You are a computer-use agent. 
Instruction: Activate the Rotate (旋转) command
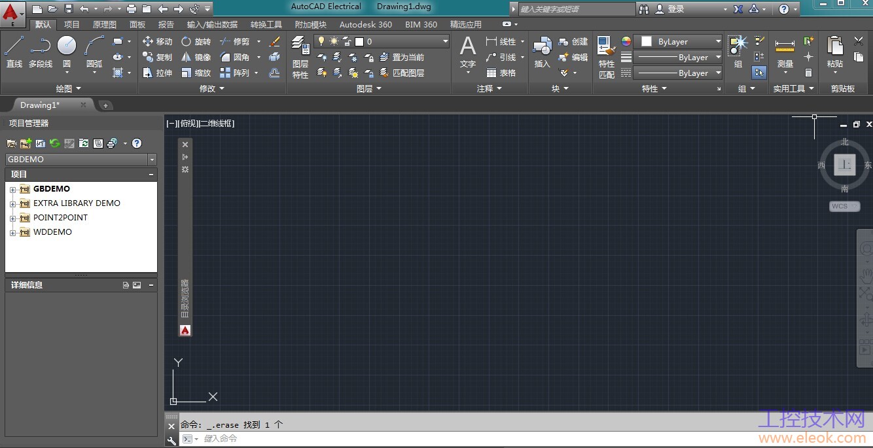196,41
